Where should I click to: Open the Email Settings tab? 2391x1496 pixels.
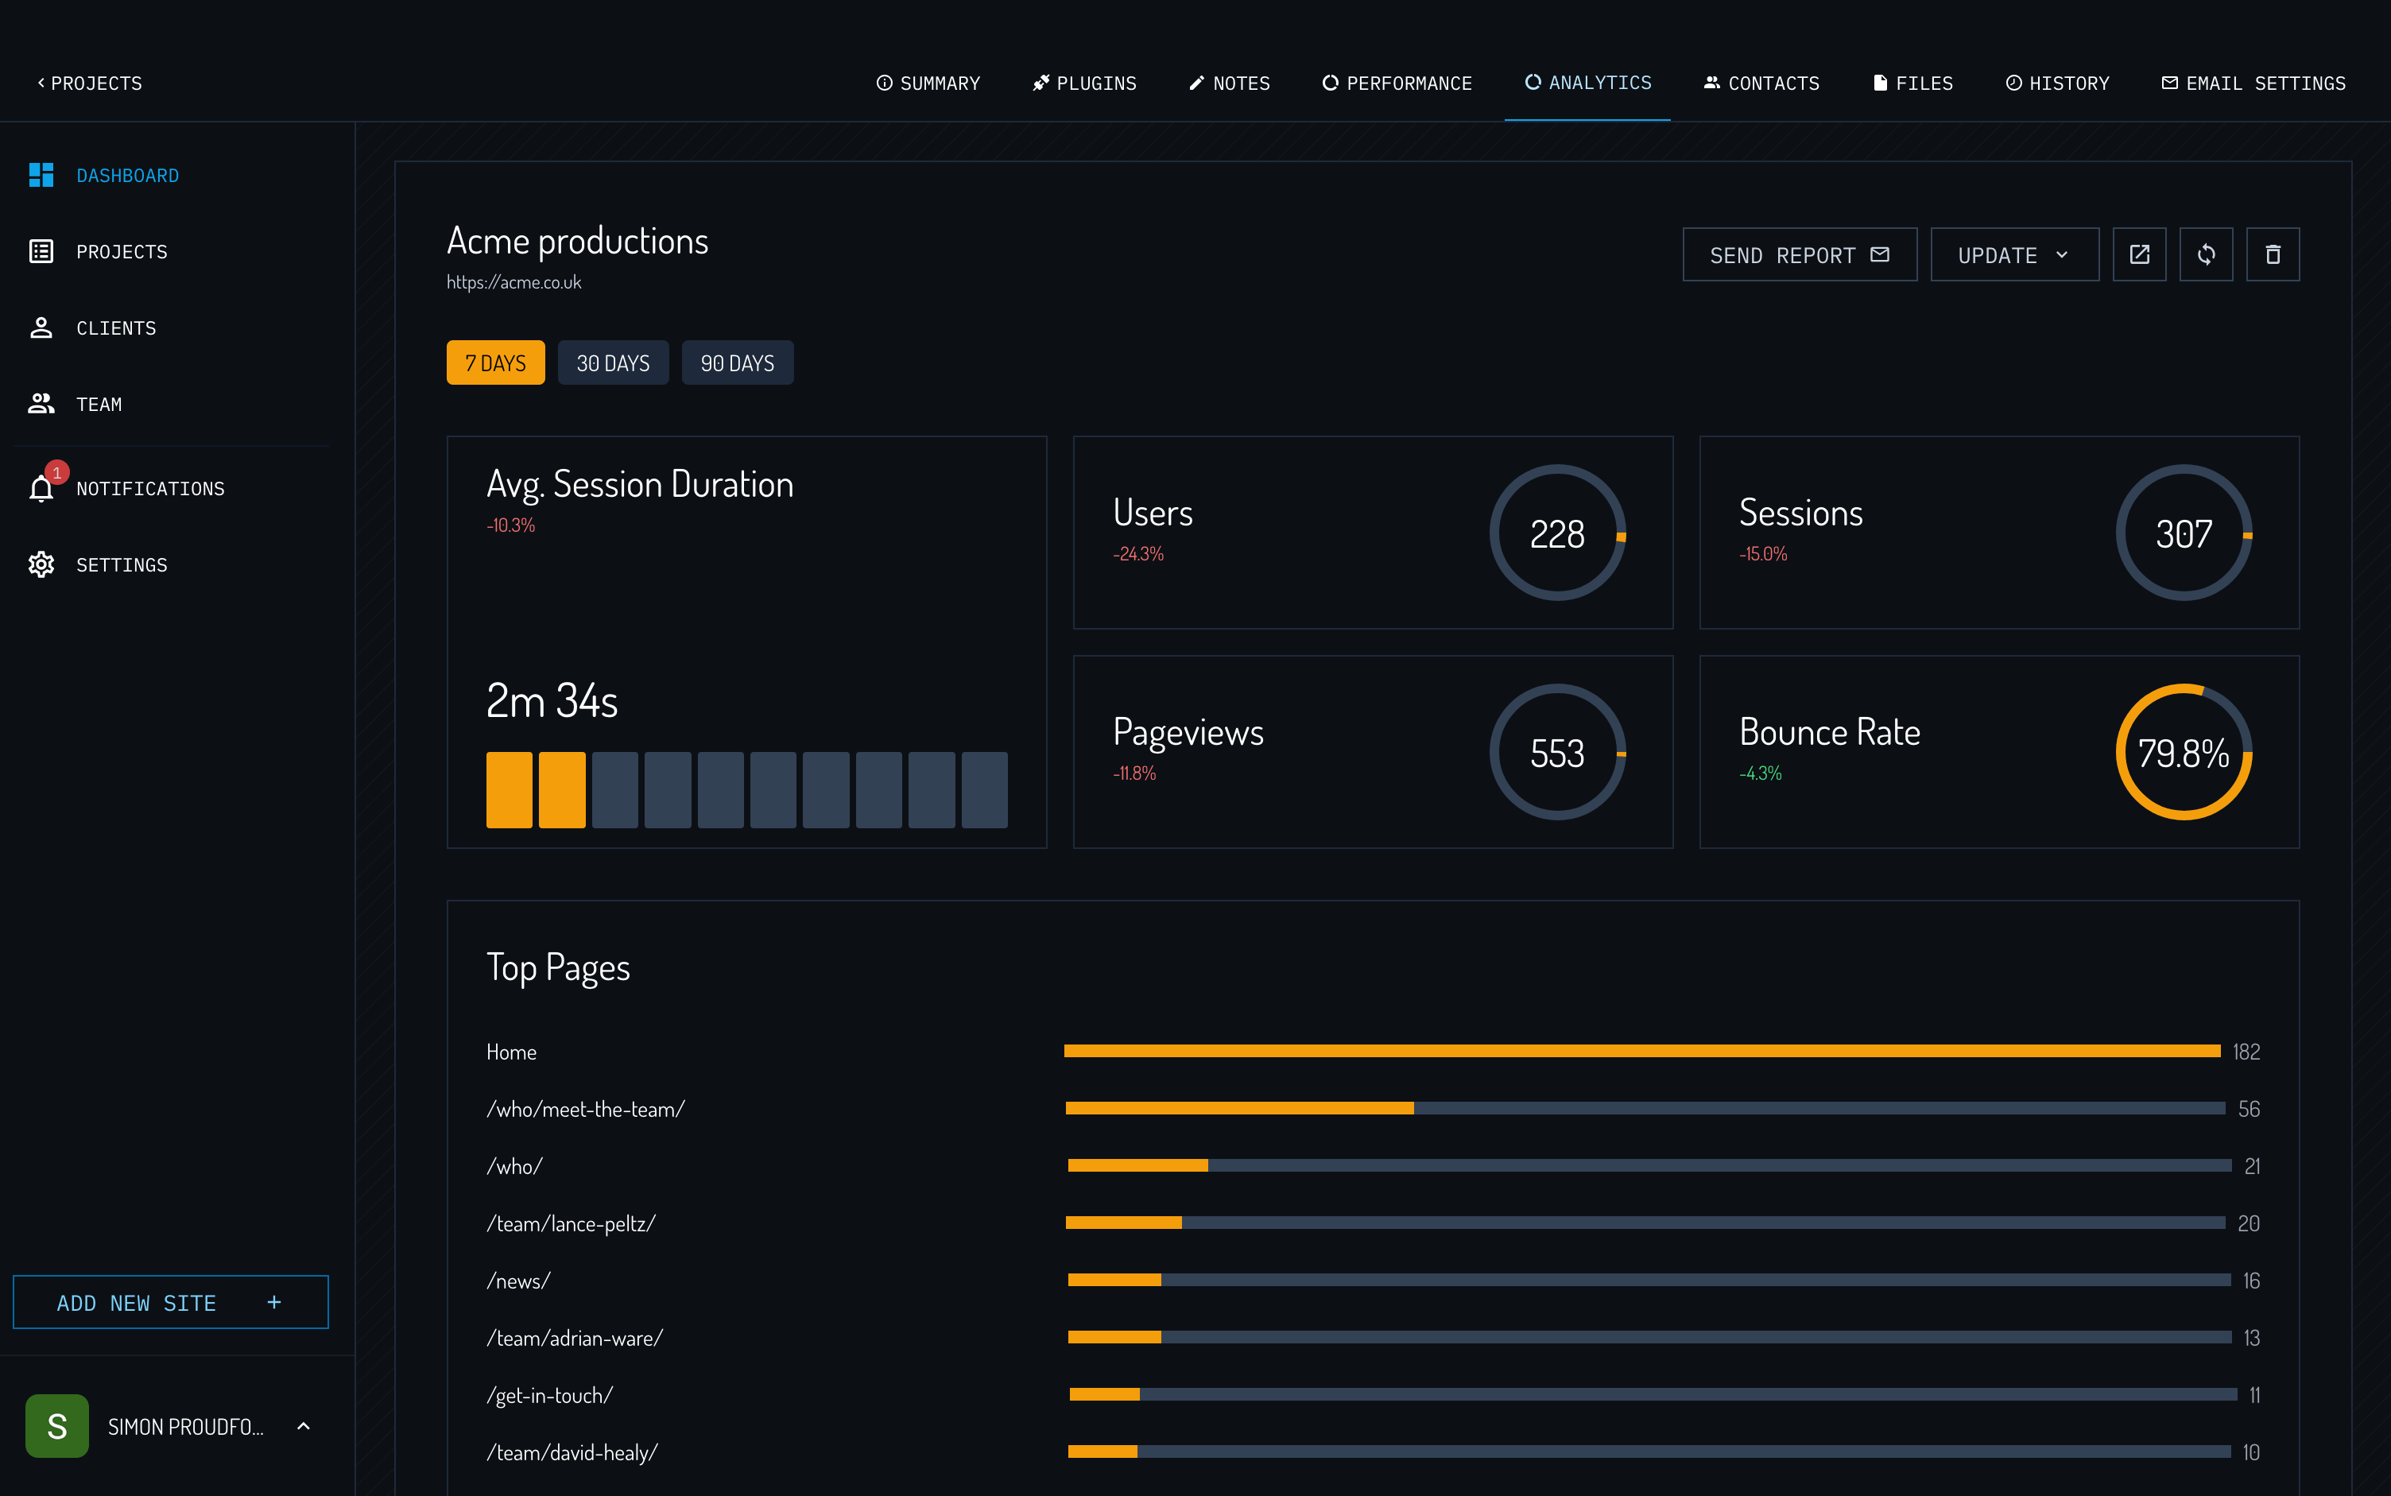[2253, 83]
